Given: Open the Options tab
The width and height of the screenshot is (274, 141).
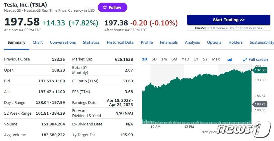Looking at the screenshot, I should [x=214, y=43].
